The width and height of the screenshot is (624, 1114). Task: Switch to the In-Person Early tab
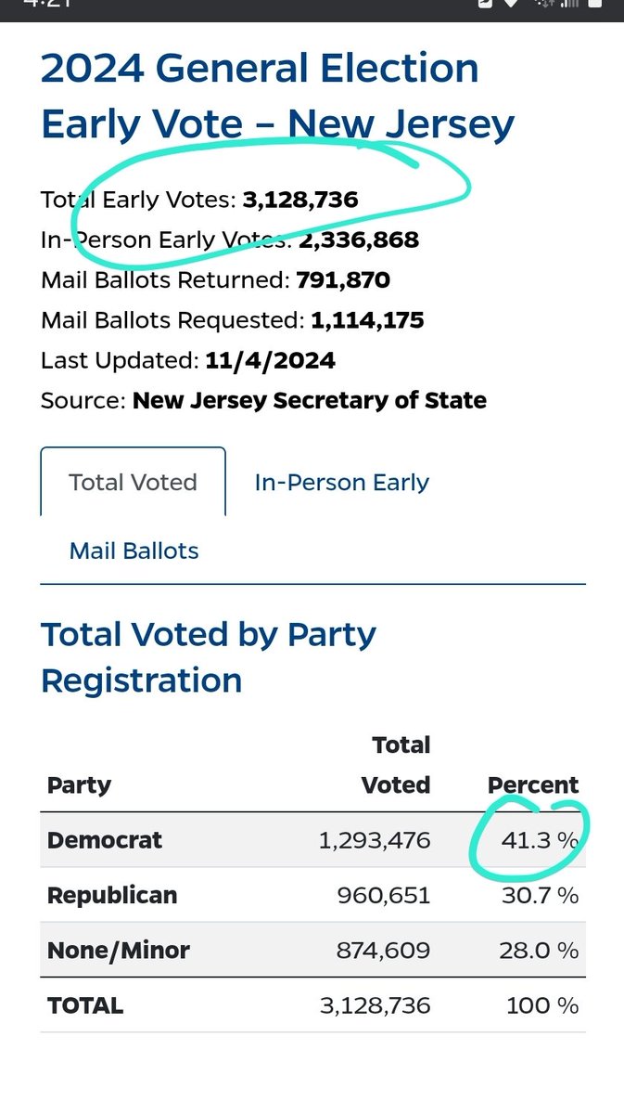coord(341,482)
